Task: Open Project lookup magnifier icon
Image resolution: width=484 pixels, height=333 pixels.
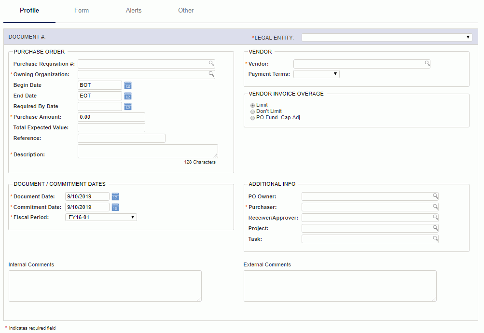Action: pyautogui.click(x=436, y=228)
